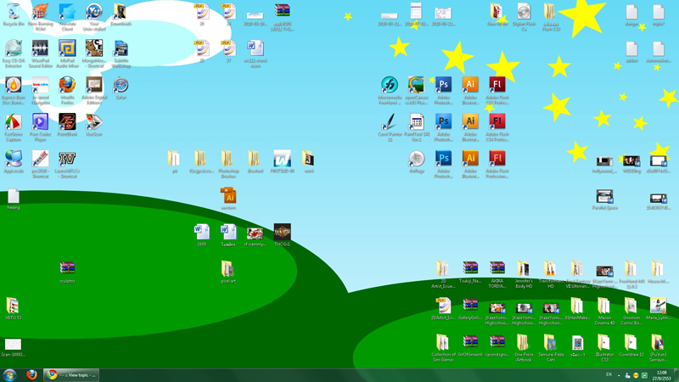This screenshot has height=382, width=679.
Task: Open the GalleryGirls RAR archive
Action: 470,309
